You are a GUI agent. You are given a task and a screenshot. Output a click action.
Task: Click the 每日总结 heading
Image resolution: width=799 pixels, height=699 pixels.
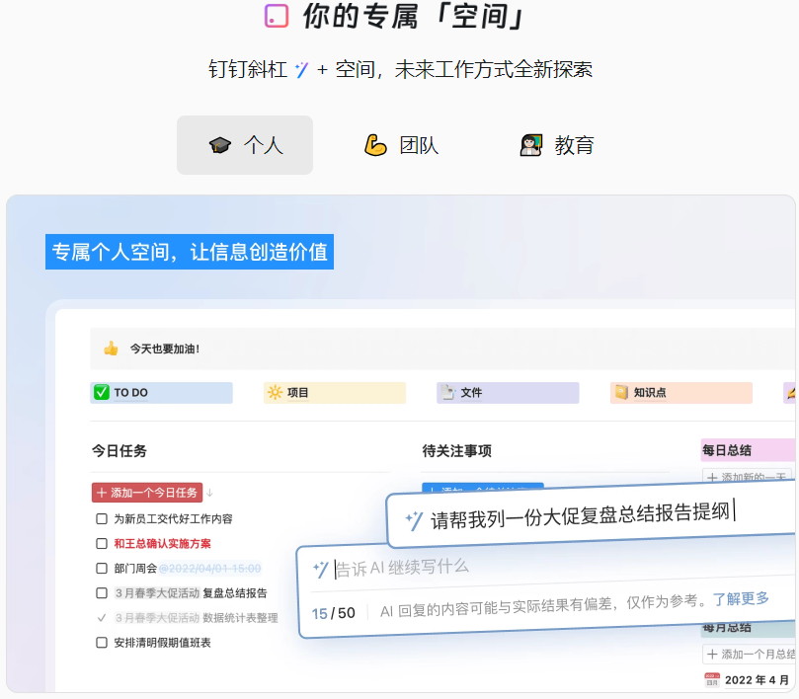[x=727, y=450]
